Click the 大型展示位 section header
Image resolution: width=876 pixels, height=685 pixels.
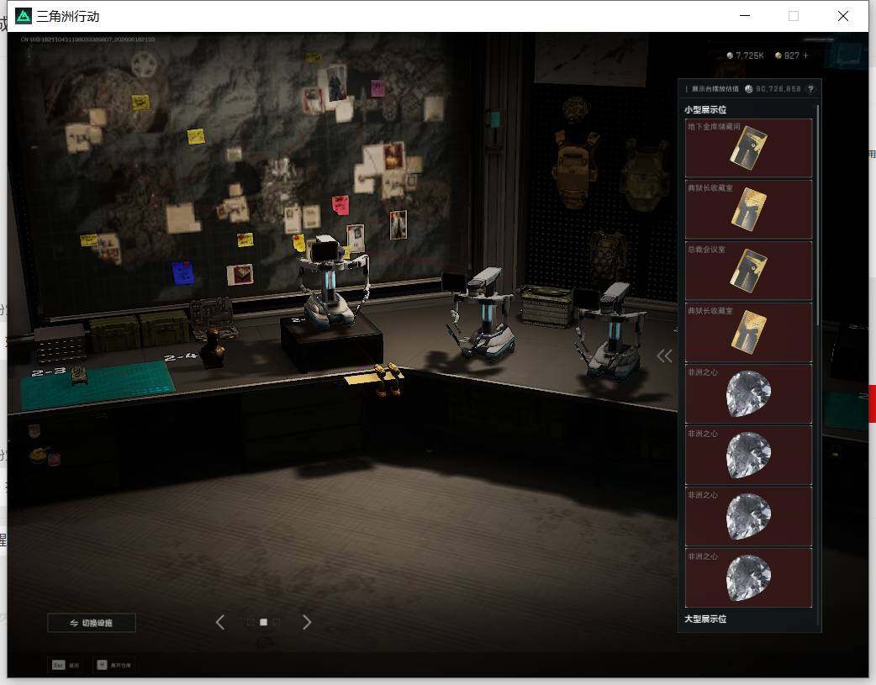(x=705, y=619)
